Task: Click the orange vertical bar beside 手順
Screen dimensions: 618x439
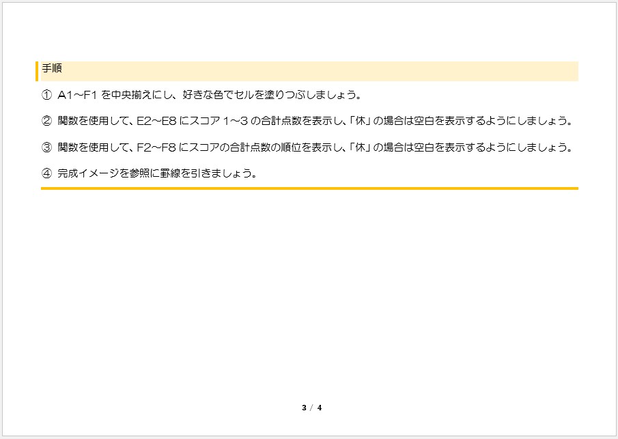Action: pos(37,71)
